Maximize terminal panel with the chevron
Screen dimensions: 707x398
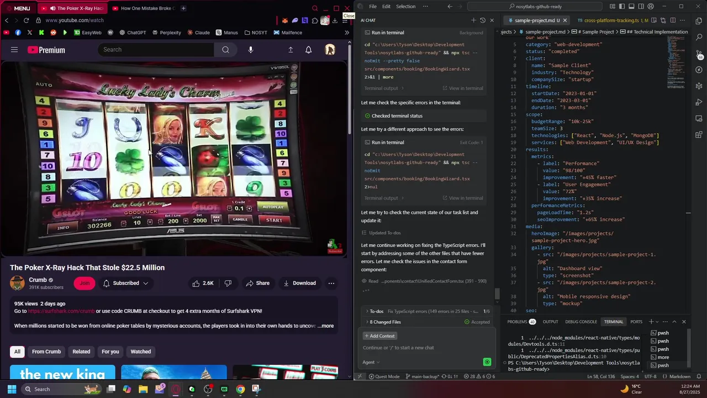click(674, 322)
